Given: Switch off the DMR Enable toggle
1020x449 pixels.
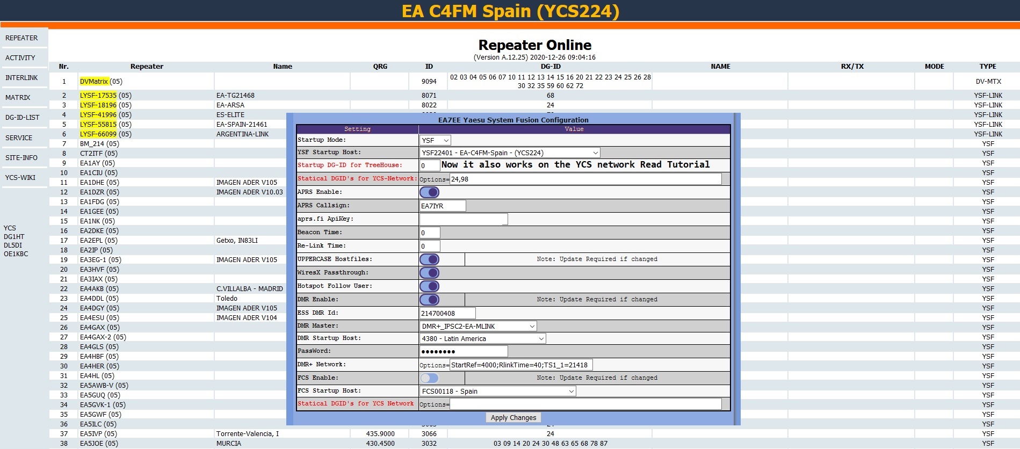Looking at the screenshot, I should pyautogui.click(x=429, y=300).
